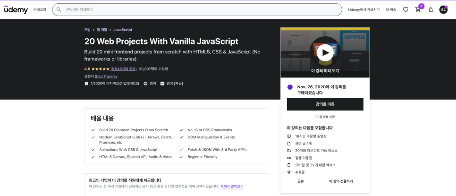Click checkmark beside Animations With CSS & JavaScript
Viewport: 456px width, 196px height.
(x=93, y=149)
